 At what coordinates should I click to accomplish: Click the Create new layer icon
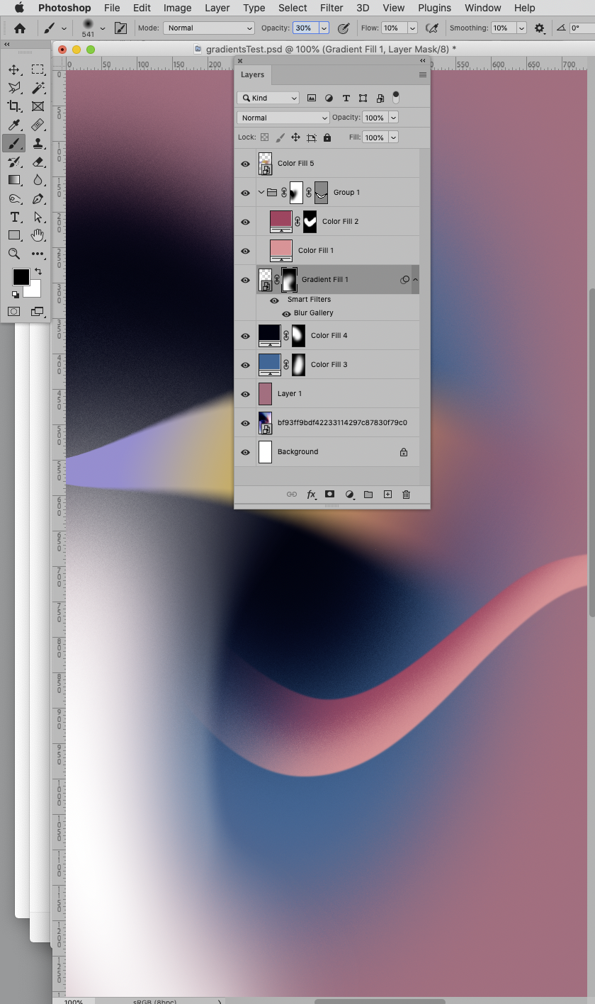pos(387,494)
